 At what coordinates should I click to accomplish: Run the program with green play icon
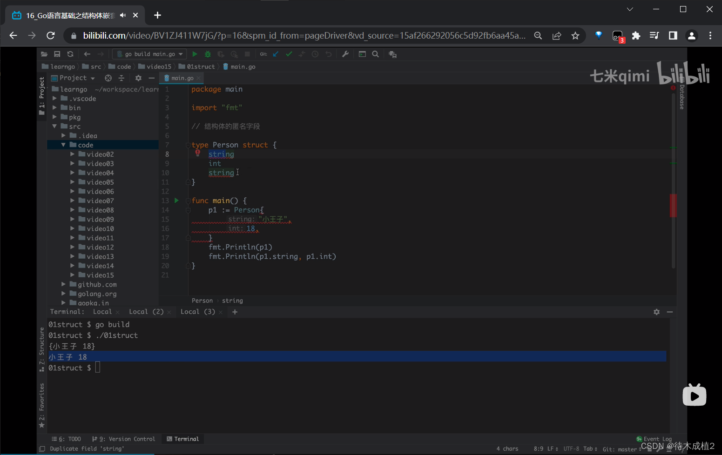[195, 54]
